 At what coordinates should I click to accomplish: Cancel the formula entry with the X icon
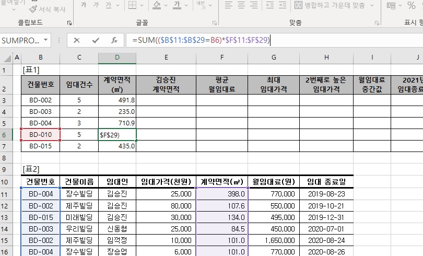[77, 40]
